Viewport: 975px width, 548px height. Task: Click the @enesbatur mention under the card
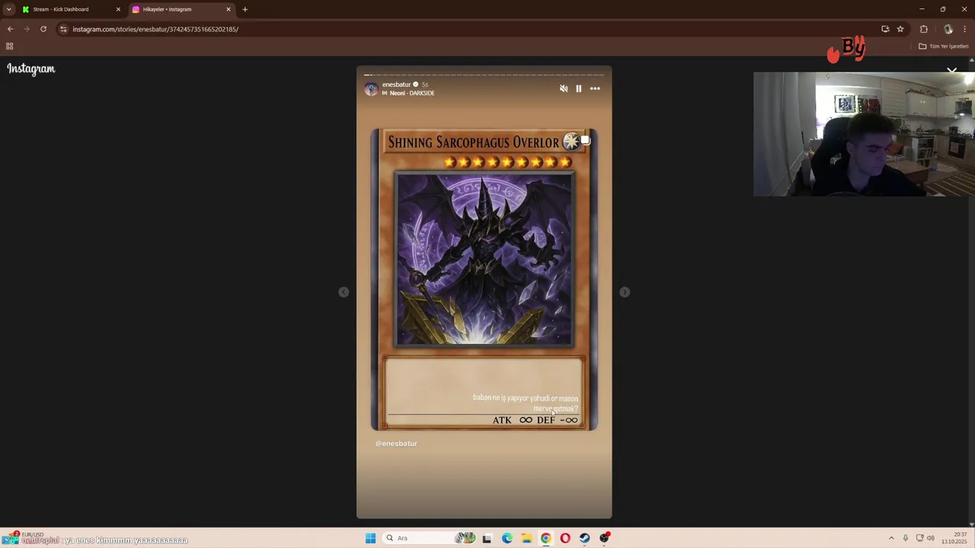point(396,444)
